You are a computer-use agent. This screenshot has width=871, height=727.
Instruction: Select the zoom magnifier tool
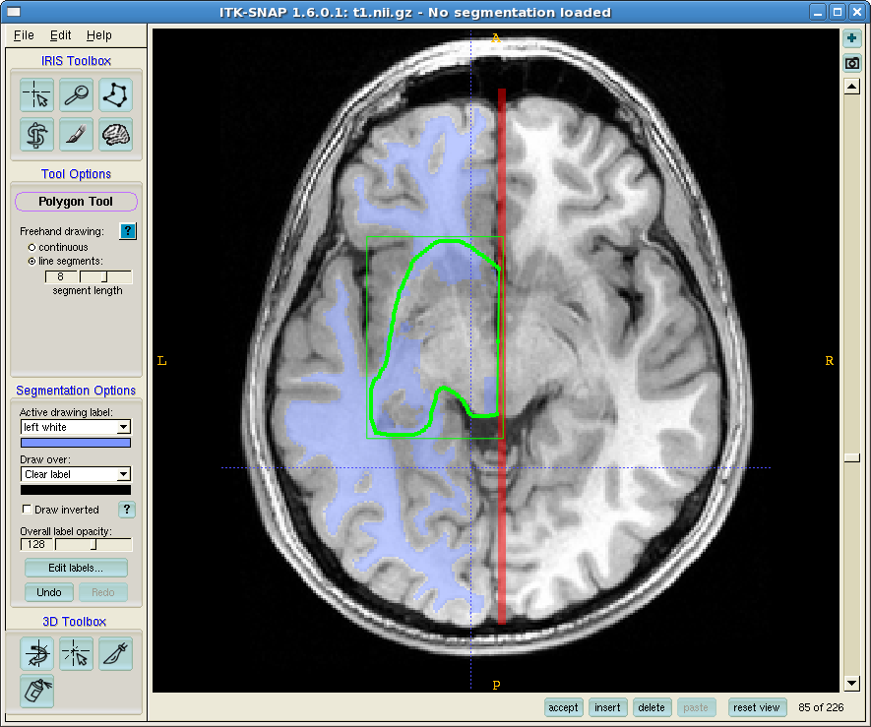pos(77,95)
